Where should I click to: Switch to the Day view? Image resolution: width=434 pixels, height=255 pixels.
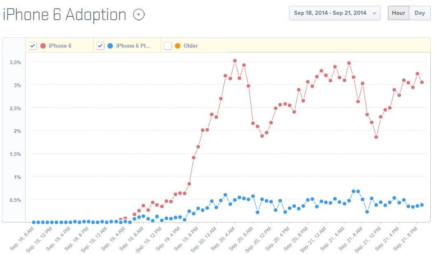(x=420, y=13)
